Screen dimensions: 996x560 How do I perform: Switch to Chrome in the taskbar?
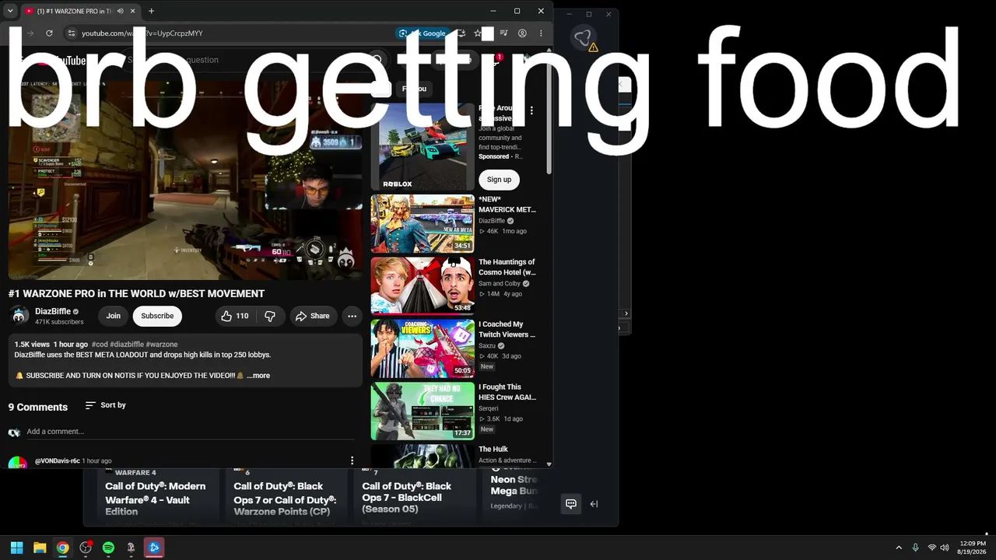[62, 548]
